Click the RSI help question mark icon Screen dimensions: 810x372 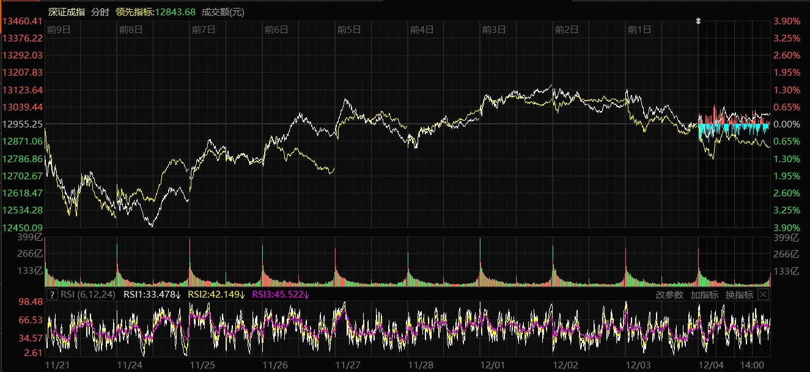click(53, 295)
